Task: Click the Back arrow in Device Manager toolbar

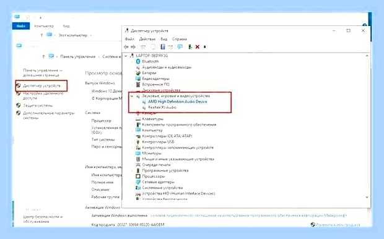Action: (126, 47)
